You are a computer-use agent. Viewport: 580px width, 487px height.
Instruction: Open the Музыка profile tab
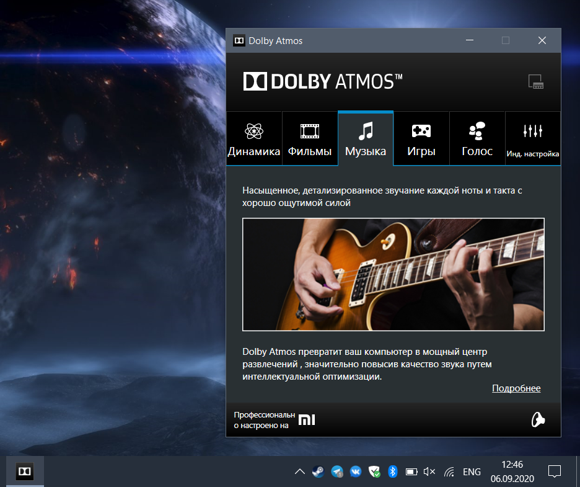(366, 138)
